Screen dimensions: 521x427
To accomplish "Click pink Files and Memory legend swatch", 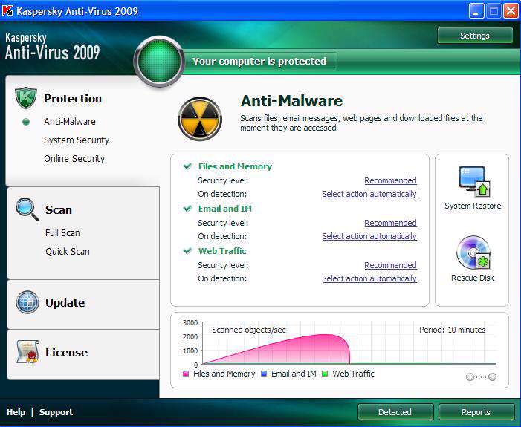I will click(186, 374).
